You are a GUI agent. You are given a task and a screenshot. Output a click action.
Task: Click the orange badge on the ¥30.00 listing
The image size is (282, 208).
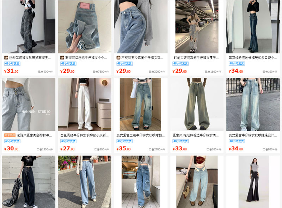click(x=10, y=135)
